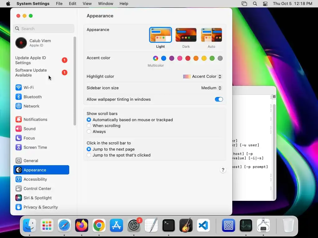The image size is (318, 238).
Task: Open TextEdit from the Dock
Action: (151, 225)
